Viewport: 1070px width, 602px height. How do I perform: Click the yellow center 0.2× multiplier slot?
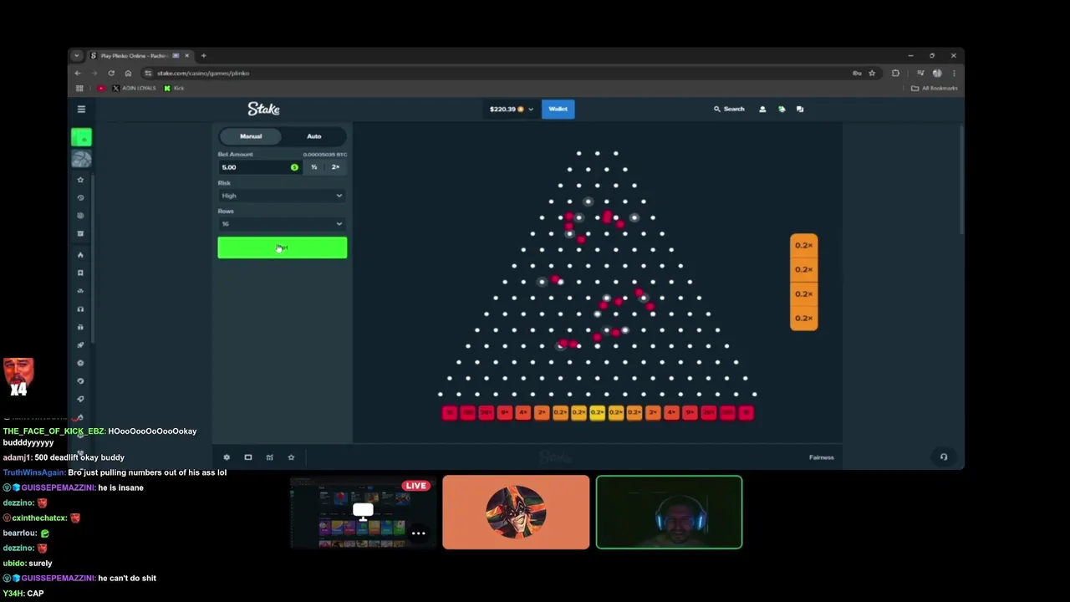597,412
